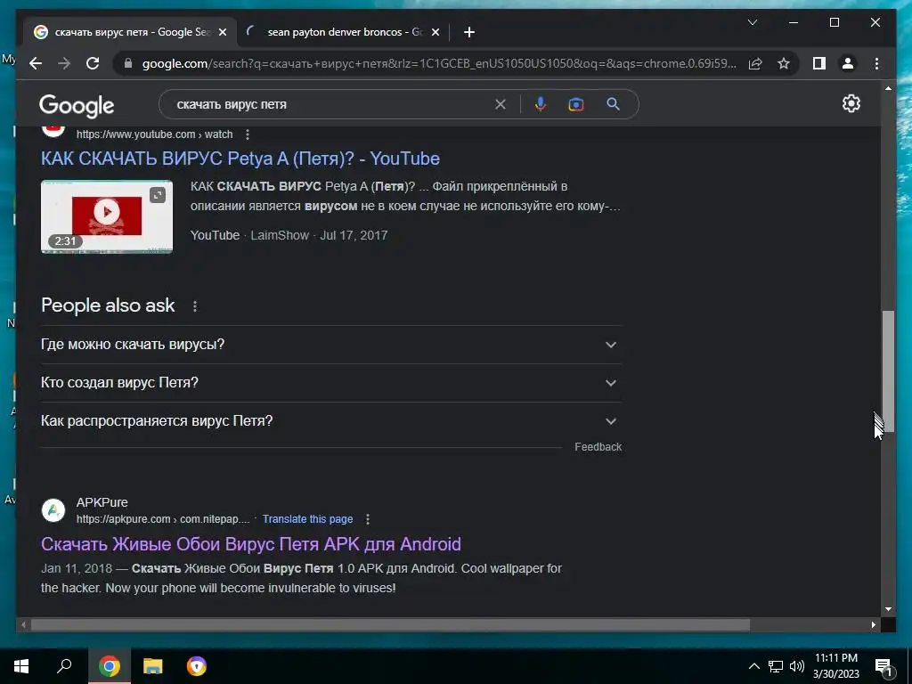
Task: Open Windows taskbar search
Action: pos(64,666)
